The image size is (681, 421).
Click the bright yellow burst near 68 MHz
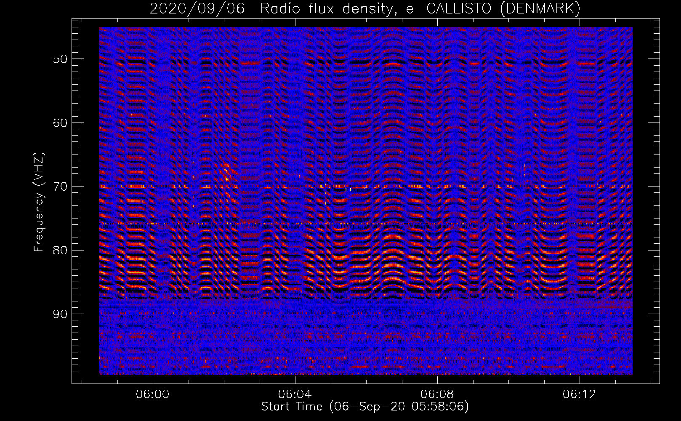226,173
